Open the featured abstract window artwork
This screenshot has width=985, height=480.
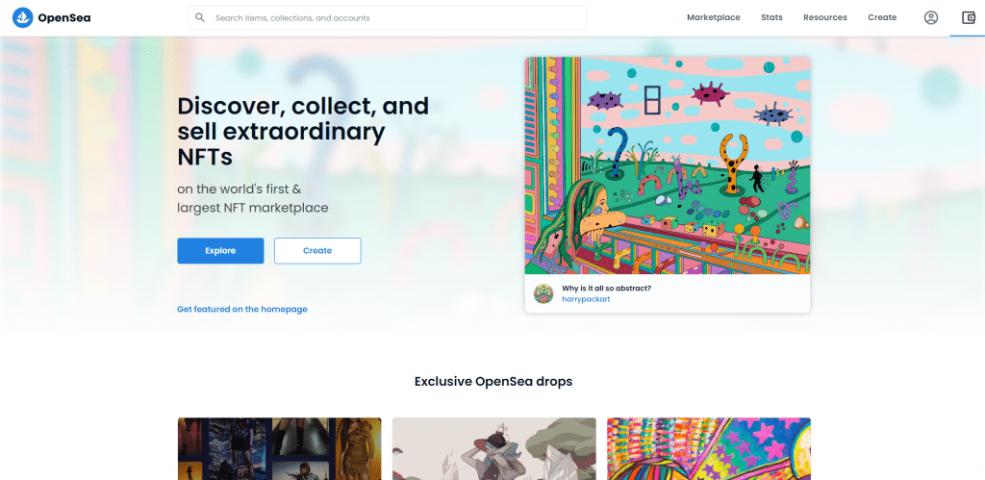668,165
